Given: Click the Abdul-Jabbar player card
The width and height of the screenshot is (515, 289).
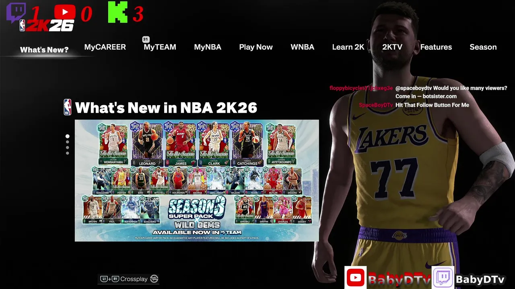Looking at the screenshot, I should 216,181.
